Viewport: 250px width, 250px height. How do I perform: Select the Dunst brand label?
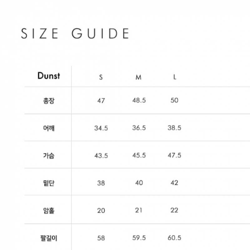pyautogui.click(x=49, y=76)
